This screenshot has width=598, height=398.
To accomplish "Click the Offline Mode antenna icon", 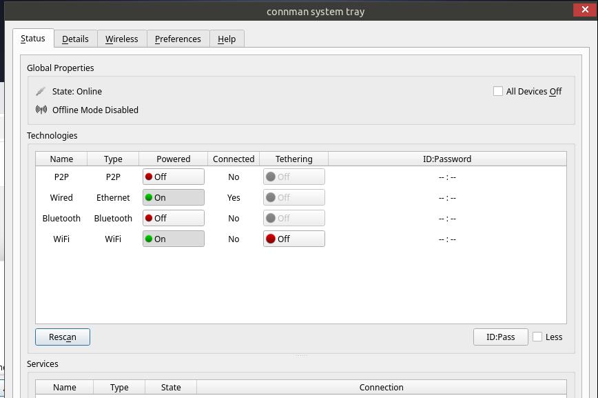I will click(41, 110).
